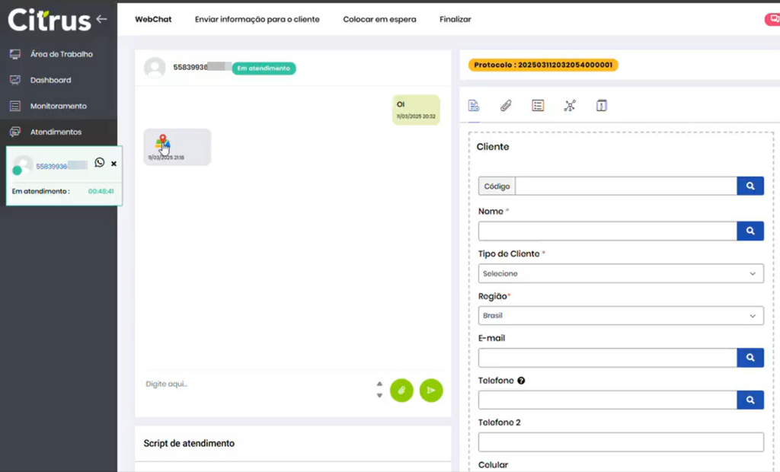Go to Monitoramento in the sidebar
Viewport: 780px width, 472px height.
tap(58, 106)
